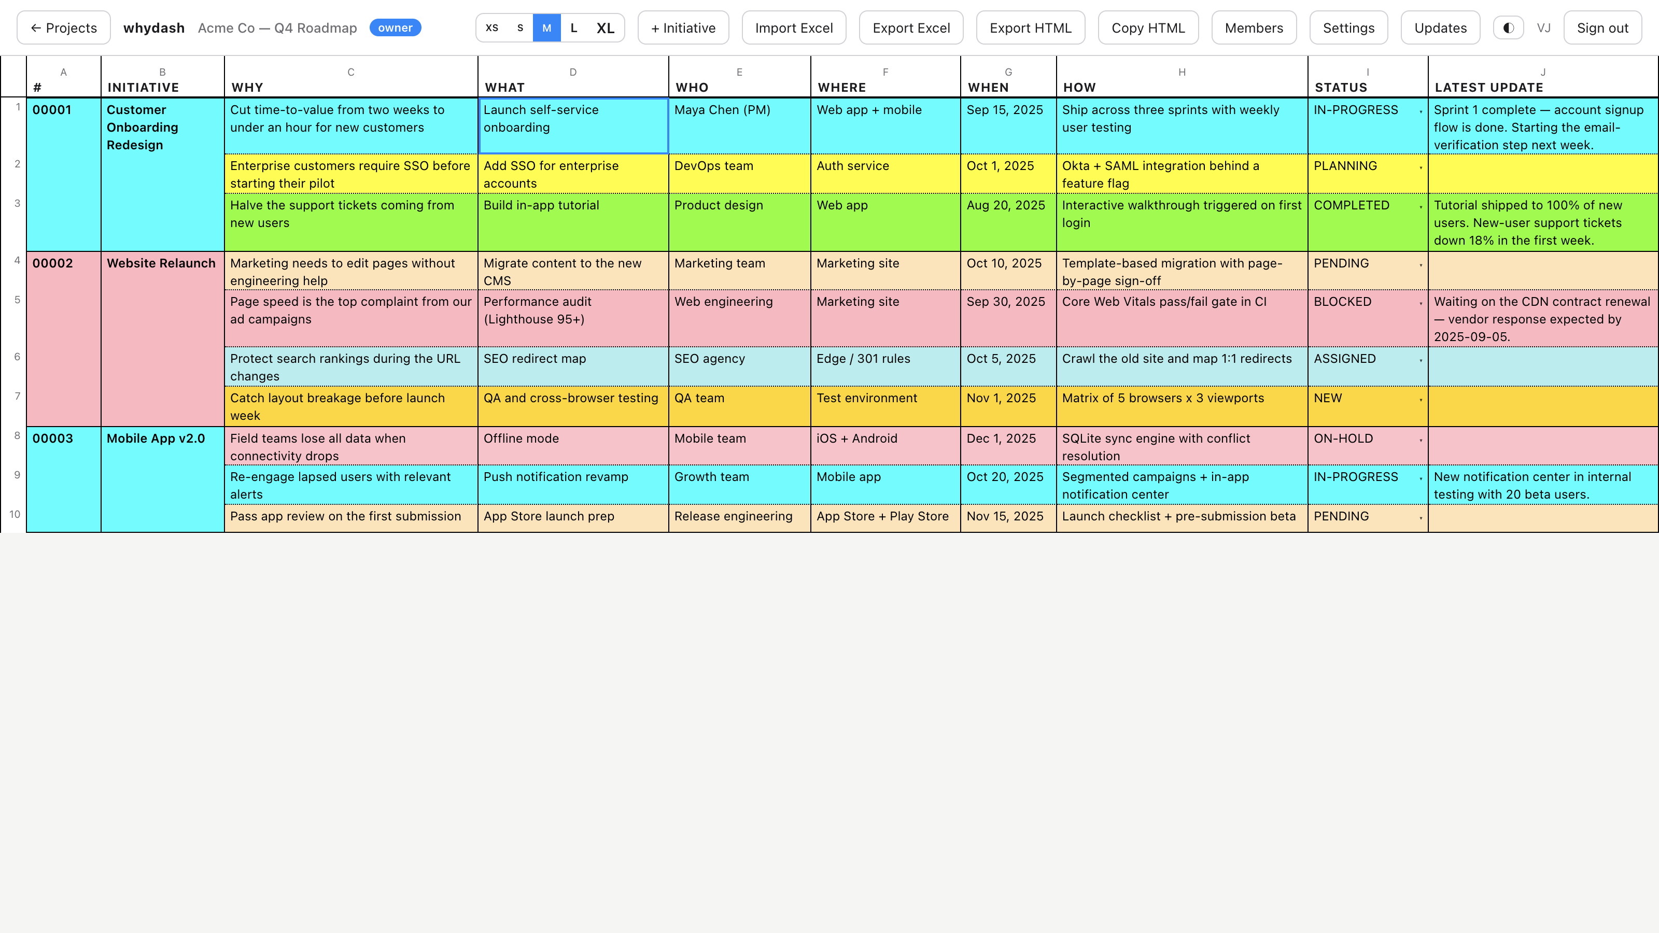Click the owner role badge
This screenshot has width=1659, height=933.
pos(395,27)
